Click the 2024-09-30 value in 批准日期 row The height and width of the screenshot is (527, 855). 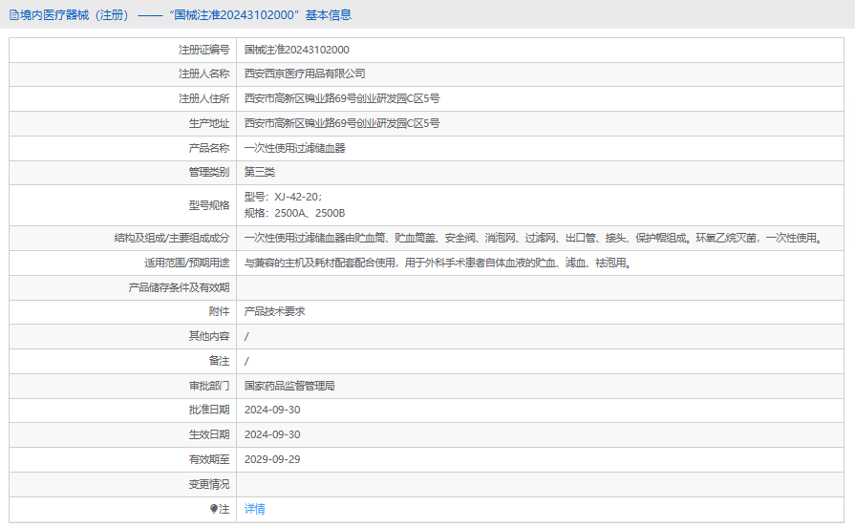[x=272, y=410]
